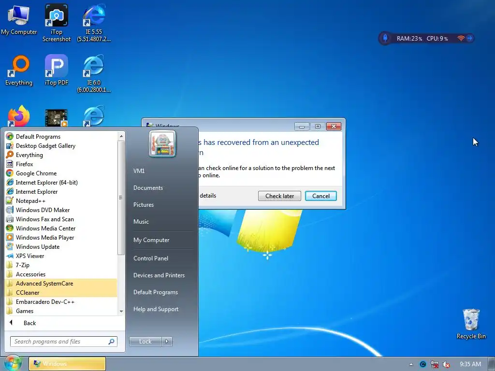This screenshot has width=495, height=371.
Task: Launch Everything from the programs list
Action: pyautogui.click(x=61, y=155)
